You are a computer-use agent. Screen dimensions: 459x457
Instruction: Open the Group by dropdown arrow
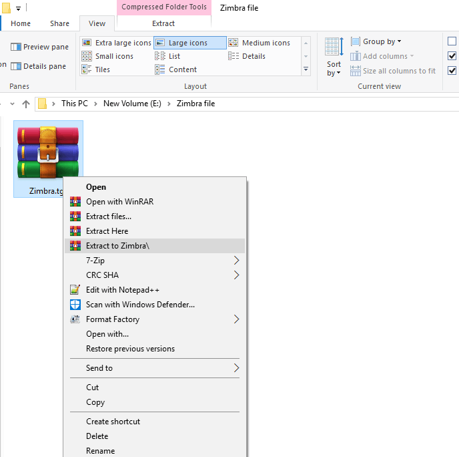click(399, 41)
